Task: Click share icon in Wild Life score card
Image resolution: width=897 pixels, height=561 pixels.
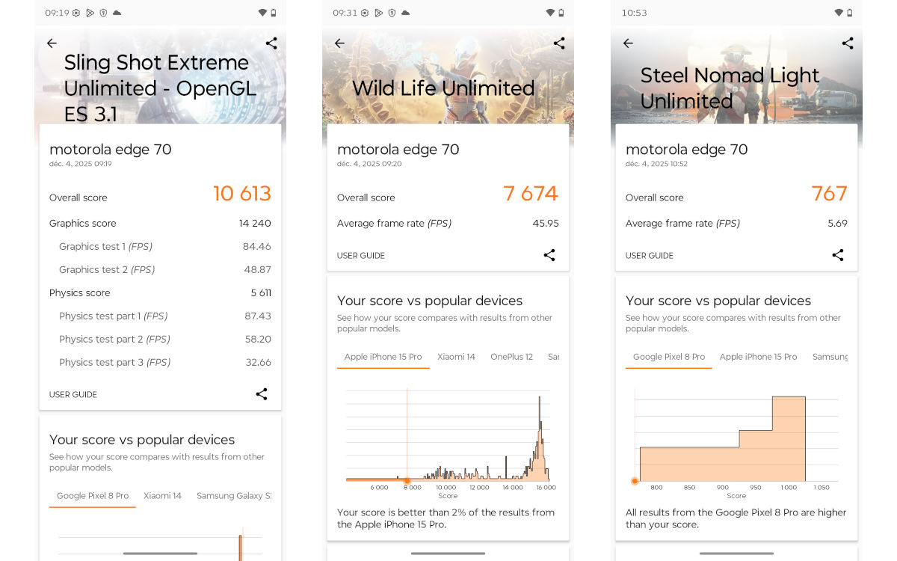Action: [x=549, y=255]
